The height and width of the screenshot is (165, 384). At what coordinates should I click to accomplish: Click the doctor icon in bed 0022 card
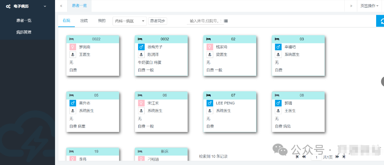click(73, 54)
